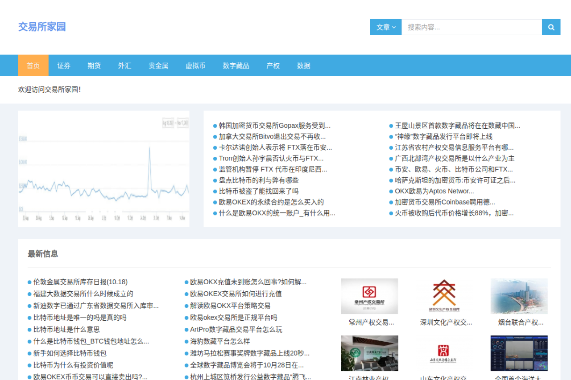571x380 pixels.
Task: Open article 监管机构暂停 FTX 代币在印度尼西...
Action: [x=273, y=169]
